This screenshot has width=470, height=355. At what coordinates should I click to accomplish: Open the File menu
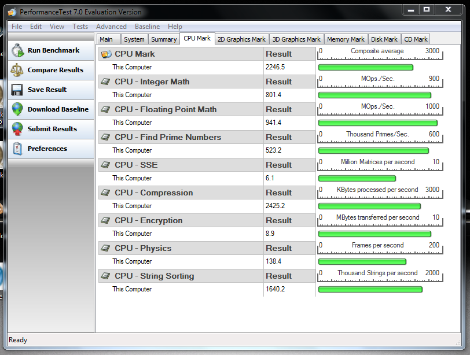(17, 27)
